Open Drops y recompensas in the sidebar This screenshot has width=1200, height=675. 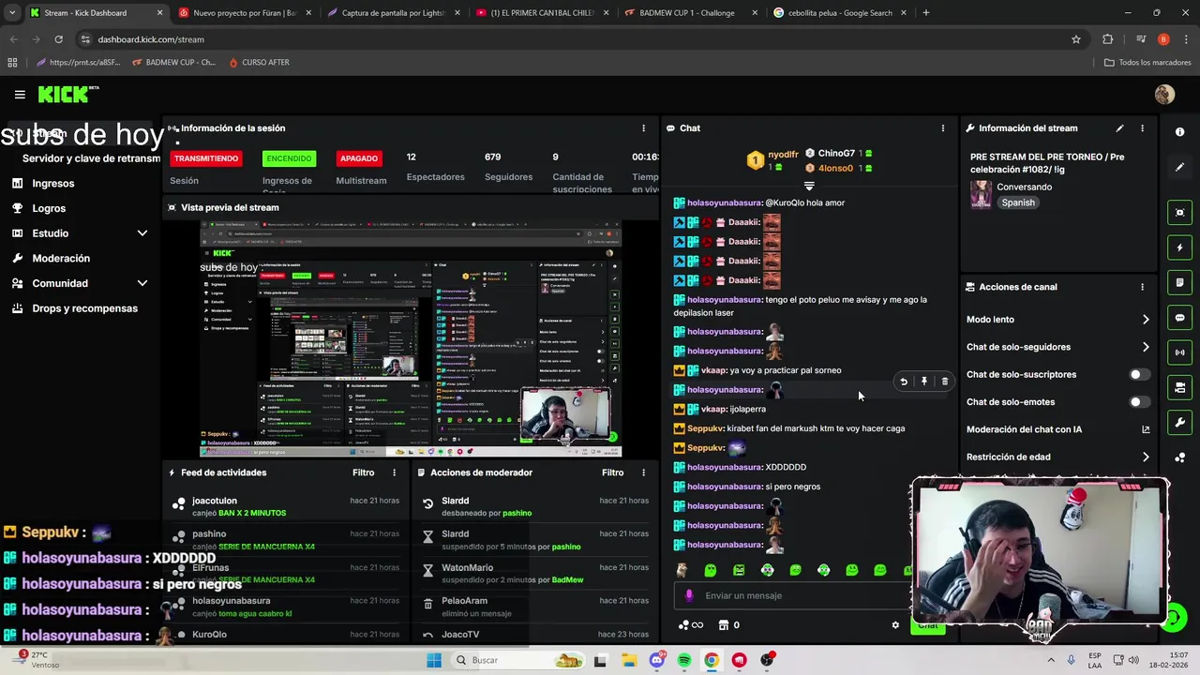click(x=84, y=308)
